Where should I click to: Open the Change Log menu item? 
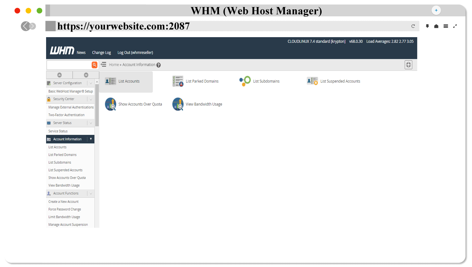click(102, 53)
